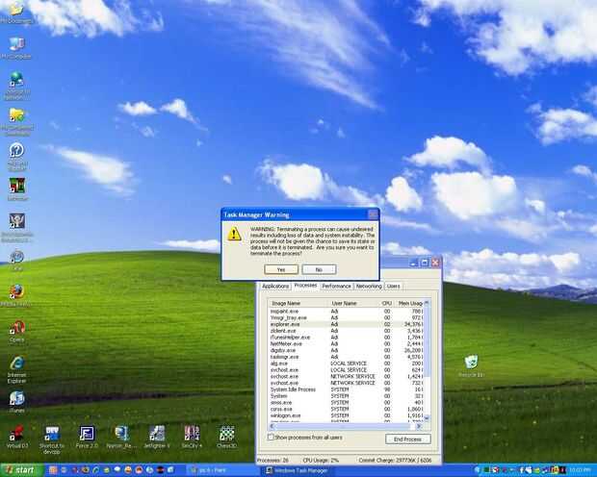
Task: Sort processes by Mem Usage column
Action: pos(408,303)
